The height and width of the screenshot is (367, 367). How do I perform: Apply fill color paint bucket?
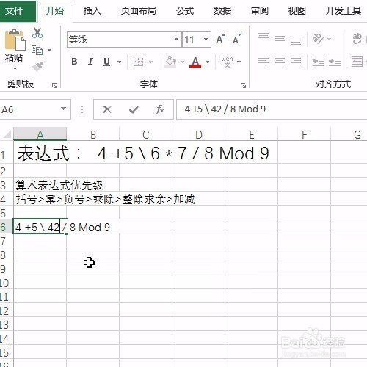[x=170, y=62]
